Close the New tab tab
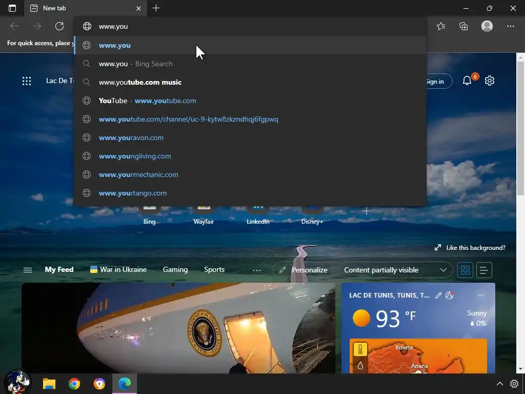The image size is (525, 394). tap(138, 8)
